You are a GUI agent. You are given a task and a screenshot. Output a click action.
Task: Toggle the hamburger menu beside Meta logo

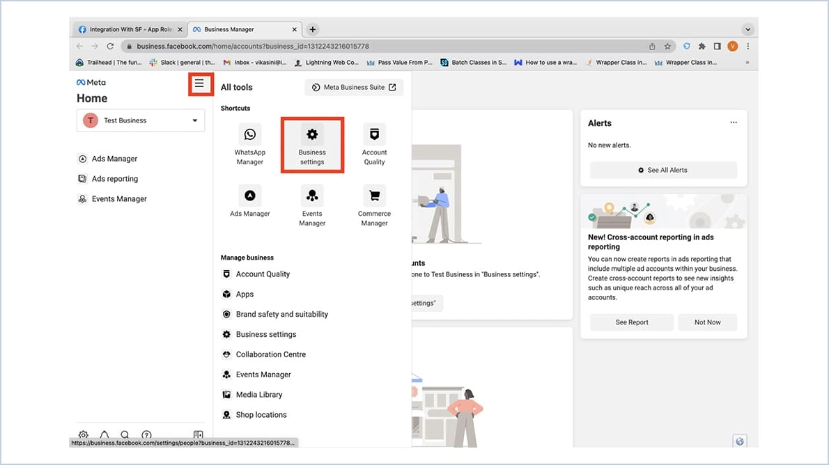(x=199, y=84)
